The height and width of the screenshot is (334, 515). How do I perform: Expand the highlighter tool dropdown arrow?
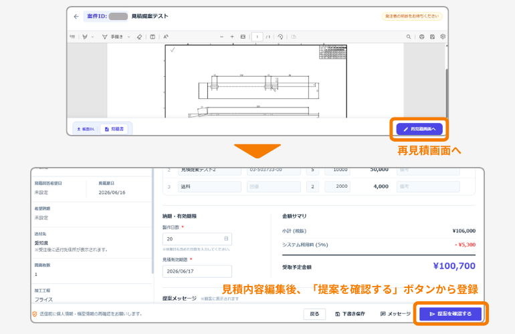point(92,37)
